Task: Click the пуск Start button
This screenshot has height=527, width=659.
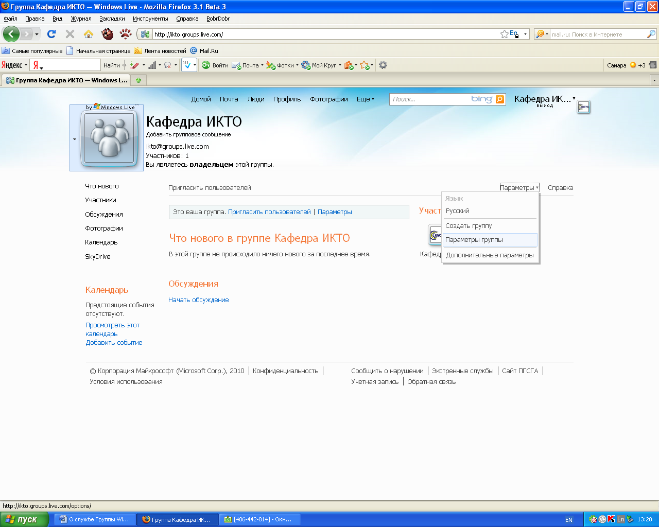Action: tap(24, 520)
